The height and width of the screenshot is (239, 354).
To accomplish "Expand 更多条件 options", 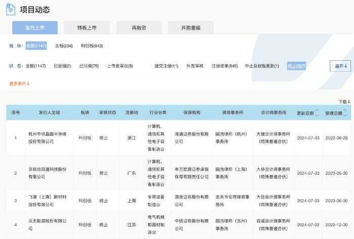I will point(19,83).
